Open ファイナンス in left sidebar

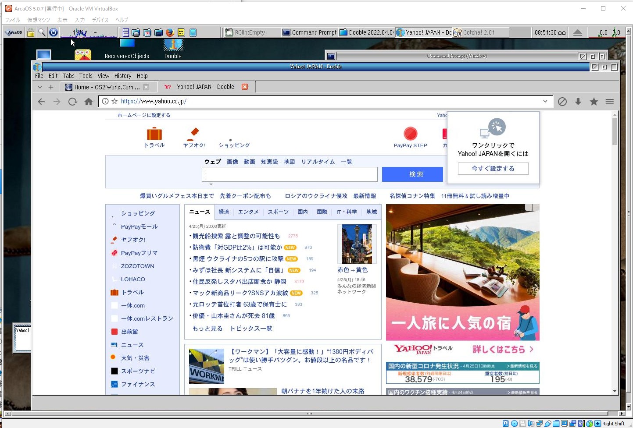point(138,384)
